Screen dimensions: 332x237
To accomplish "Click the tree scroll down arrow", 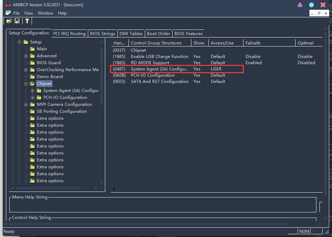I will 101,183.
